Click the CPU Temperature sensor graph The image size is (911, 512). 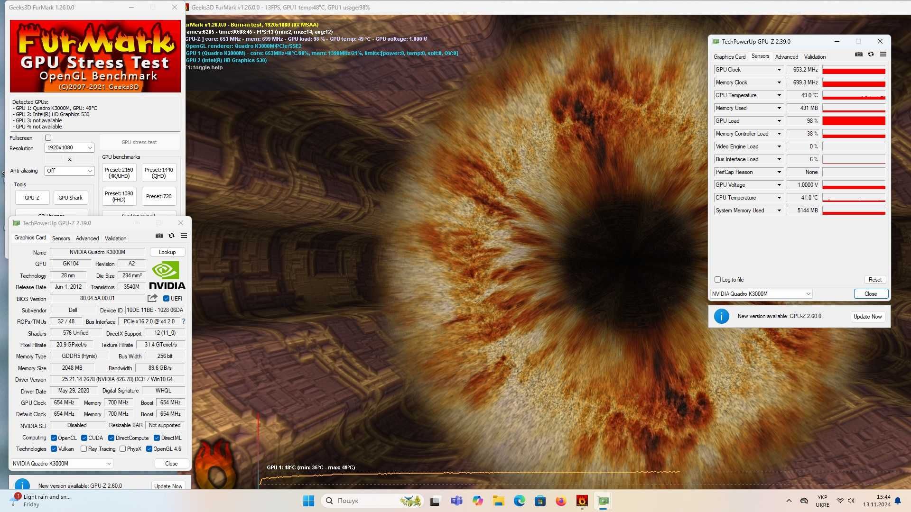click(x=854, y=198)
